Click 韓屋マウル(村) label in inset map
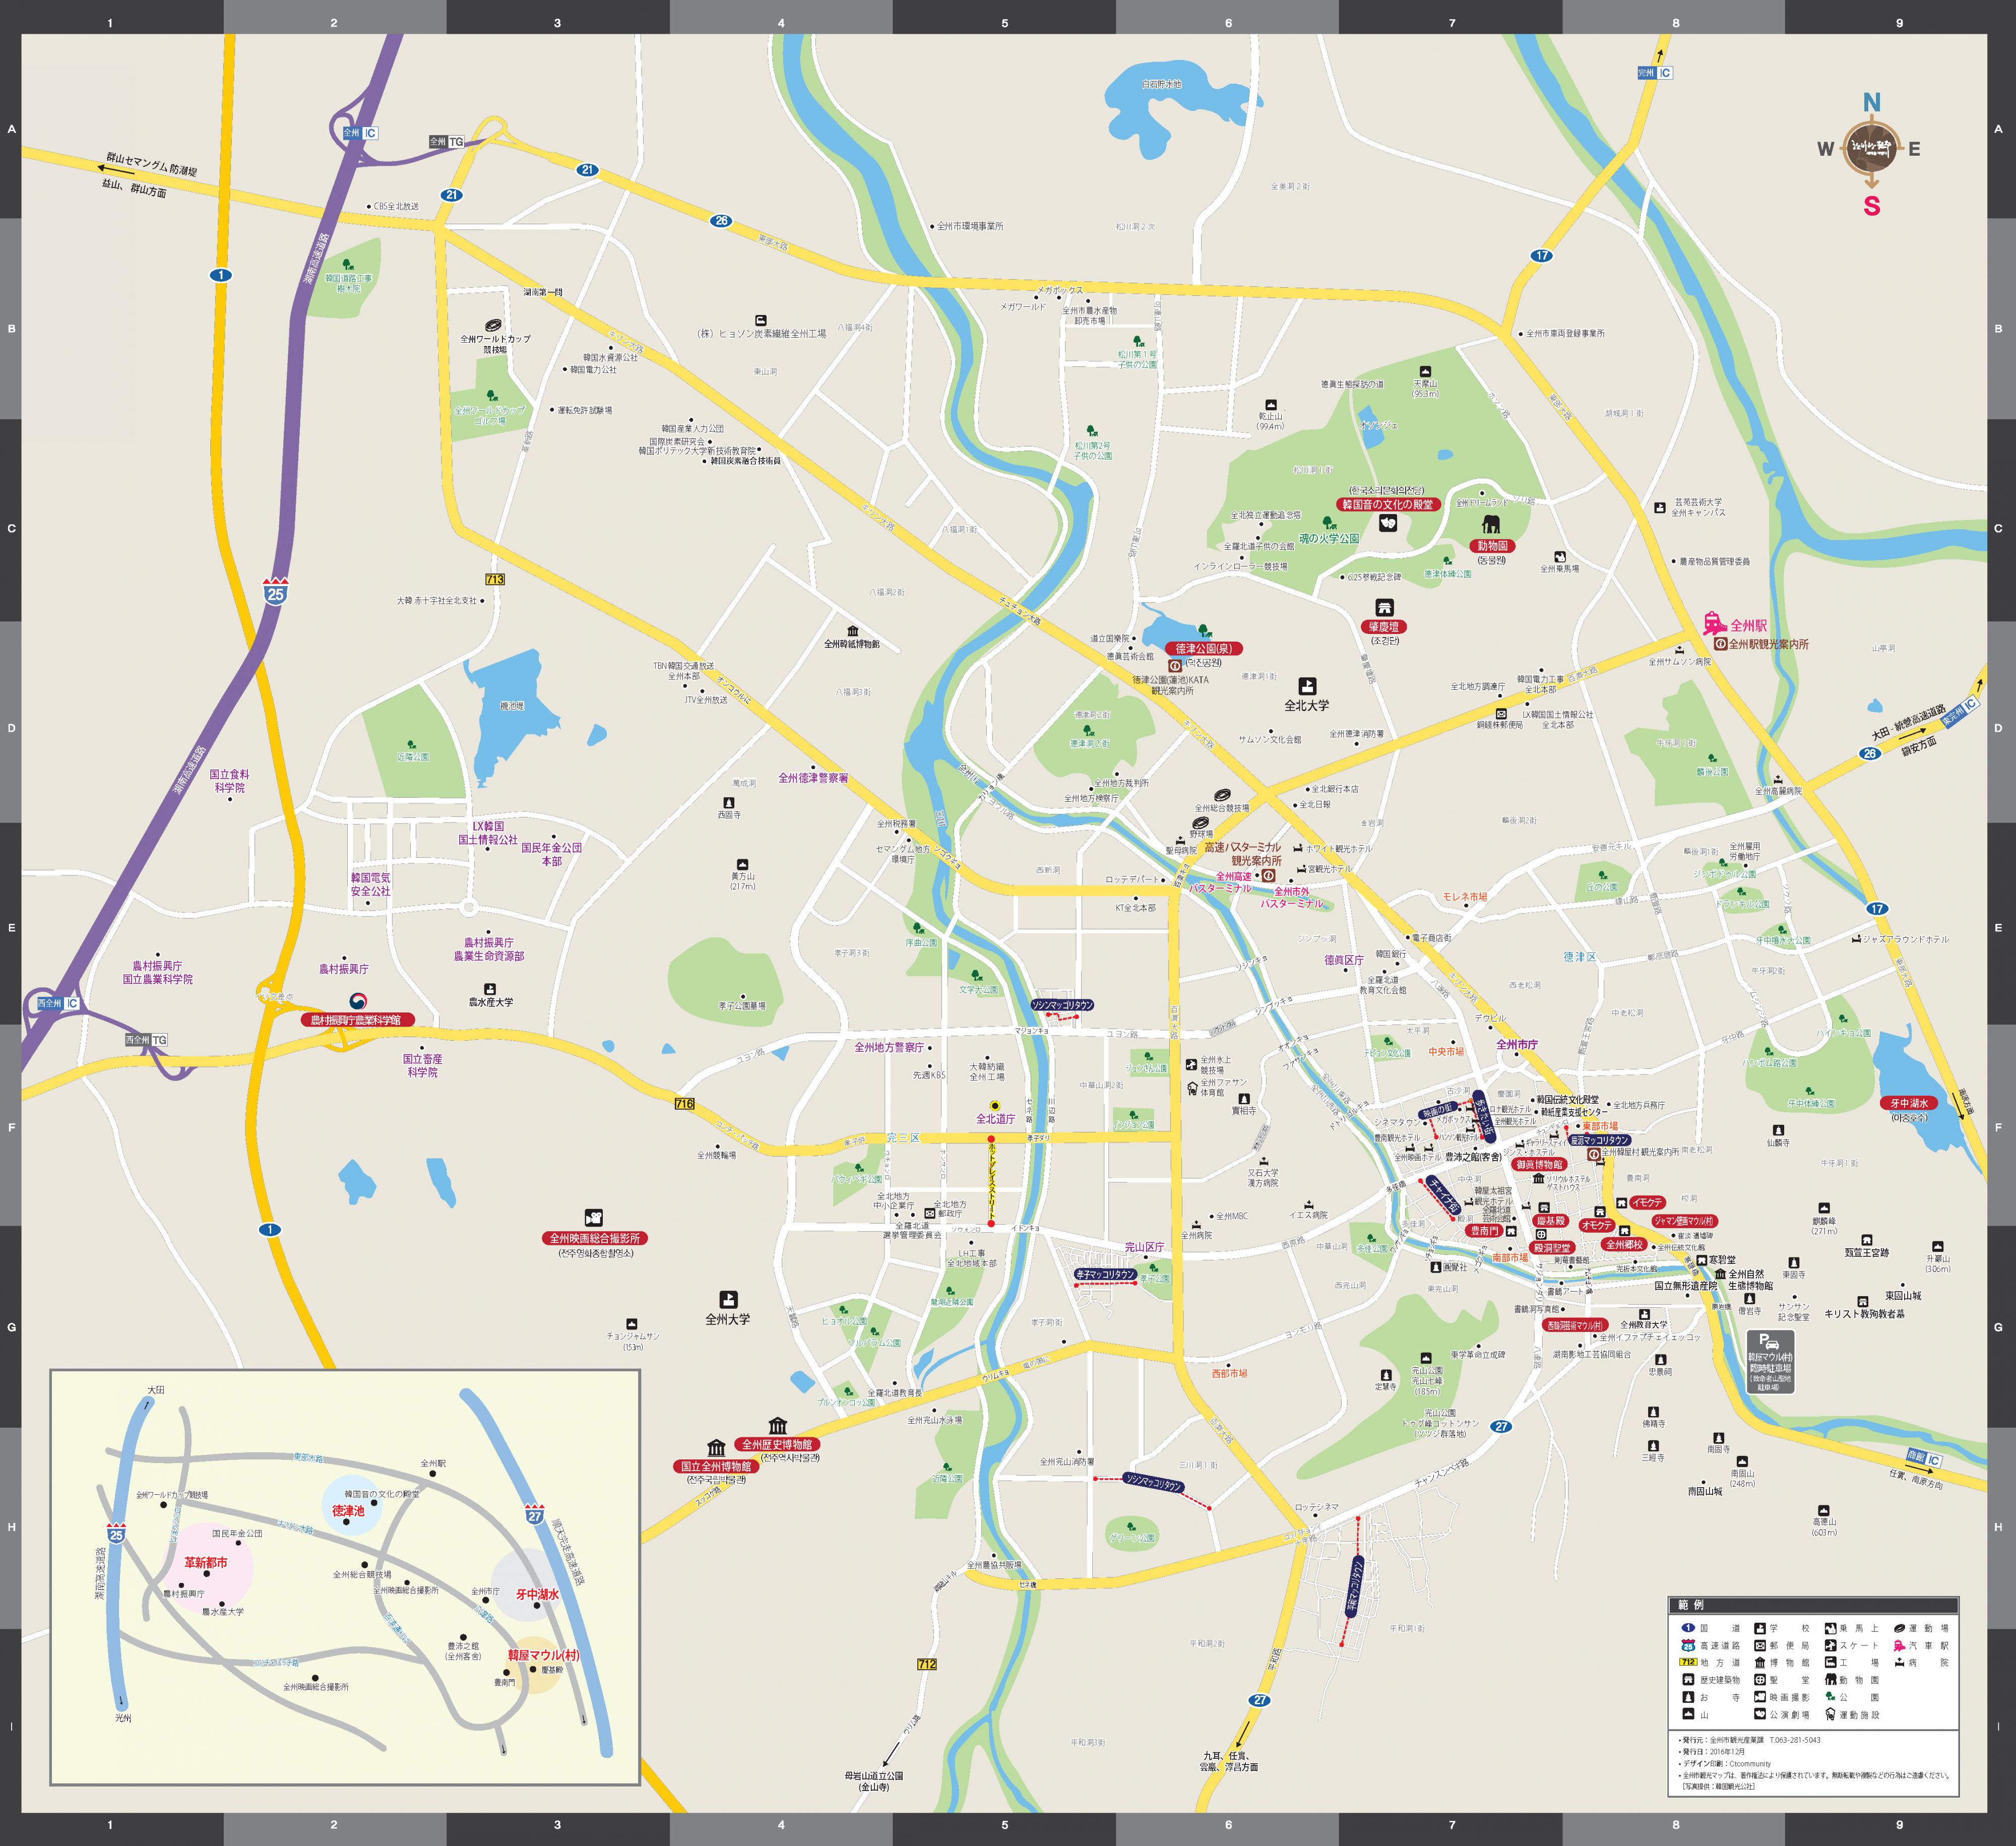This screenshot has height=1846, width=2016. click(x=543, y=1655)
